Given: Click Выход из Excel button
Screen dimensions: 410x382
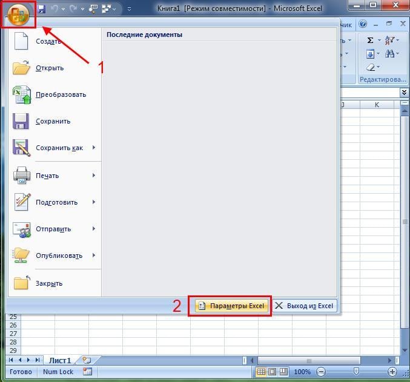Looking at the screenshot, I should [304, 306].
